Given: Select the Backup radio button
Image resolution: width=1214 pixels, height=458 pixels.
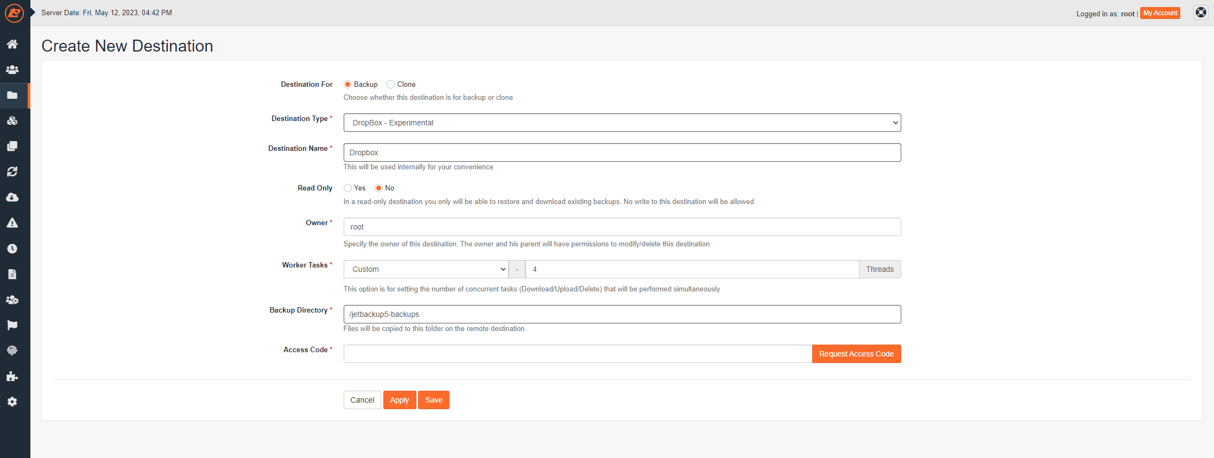Looking at the screenshot, I should (347, 84).
